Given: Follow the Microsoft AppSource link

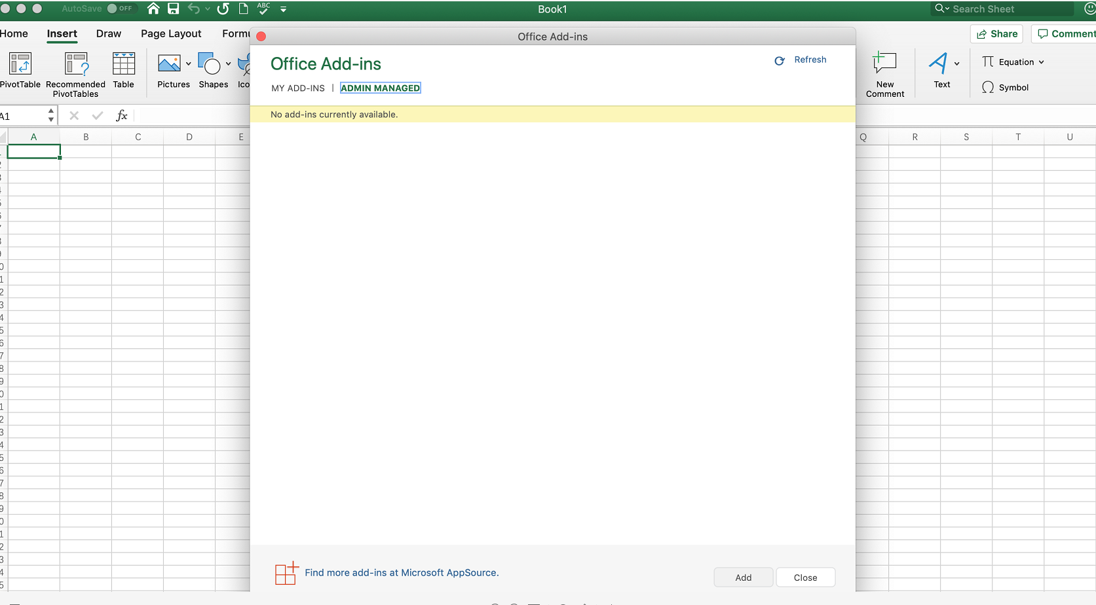Looking at the screenshot, I should tap(402, 572).
